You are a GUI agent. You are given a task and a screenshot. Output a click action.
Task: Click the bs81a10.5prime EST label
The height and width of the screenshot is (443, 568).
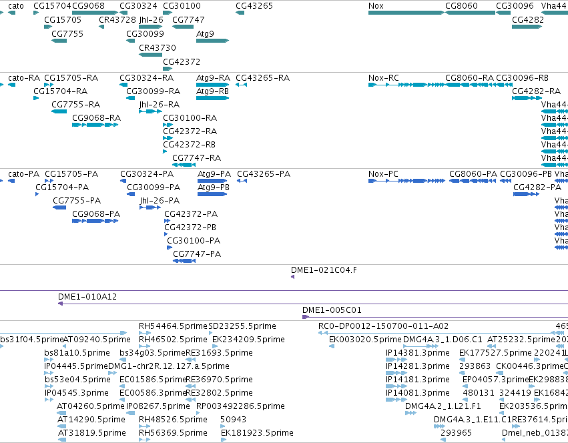pyautogui.click(x=77, y=353)
